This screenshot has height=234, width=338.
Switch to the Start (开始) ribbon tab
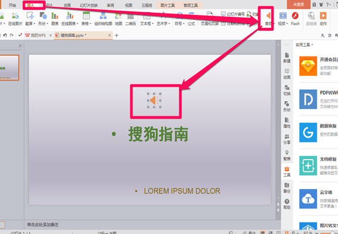coord(12,5)
